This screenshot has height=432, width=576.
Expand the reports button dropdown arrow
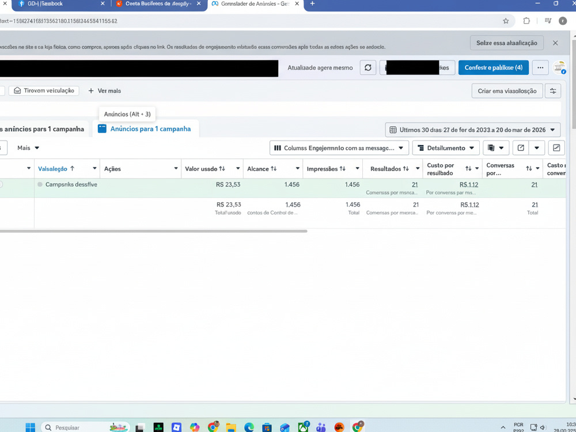point(501,148)
